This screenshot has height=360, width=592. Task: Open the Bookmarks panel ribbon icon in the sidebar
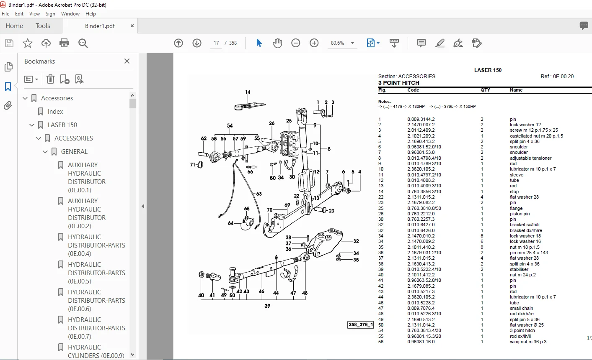pos(8,87)
